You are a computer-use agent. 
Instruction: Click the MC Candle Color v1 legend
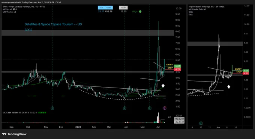click(197, 9)
